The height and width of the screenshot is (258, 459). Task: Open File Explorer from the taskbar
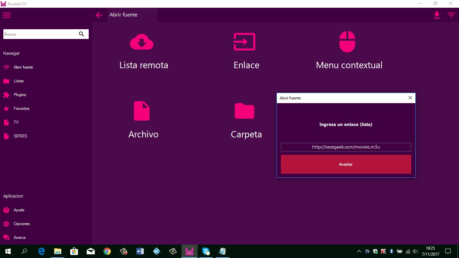click(58, 251)
